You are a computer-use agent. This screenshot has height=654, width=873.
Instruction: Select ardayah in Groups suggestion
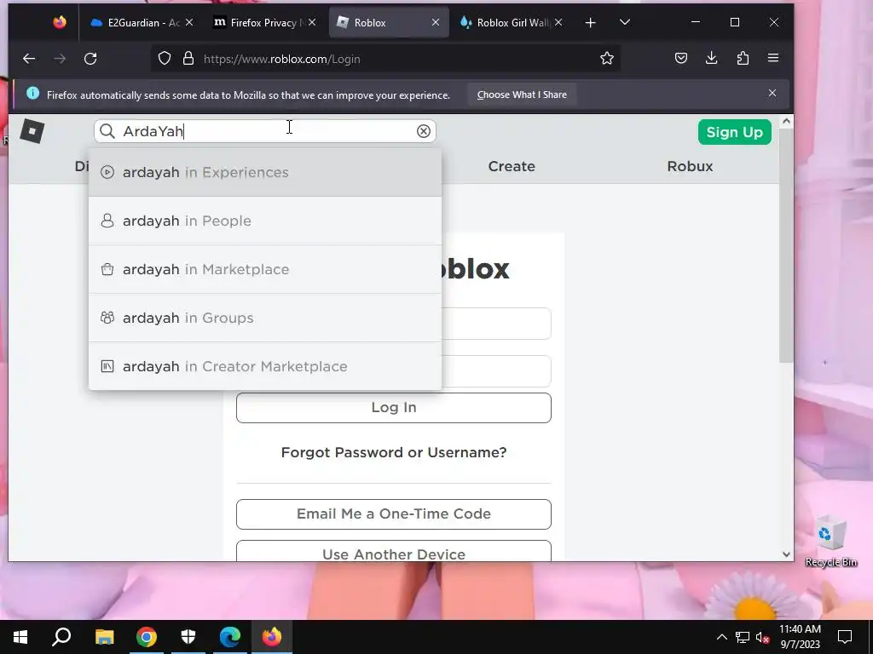pos(265,318)
